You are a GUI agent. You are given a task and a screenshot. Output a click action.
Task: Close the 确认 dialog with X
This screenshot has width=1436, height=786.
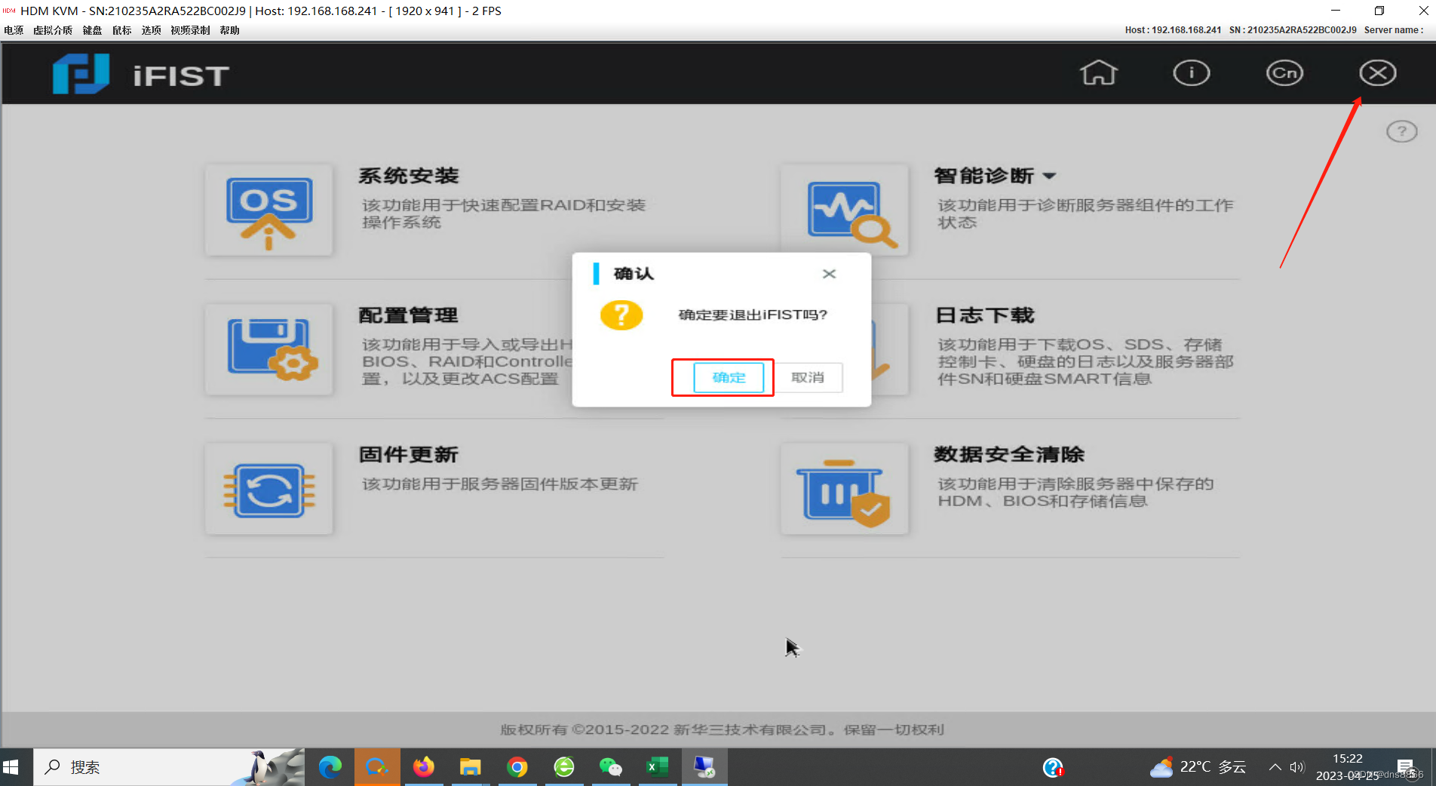(829, 274)
